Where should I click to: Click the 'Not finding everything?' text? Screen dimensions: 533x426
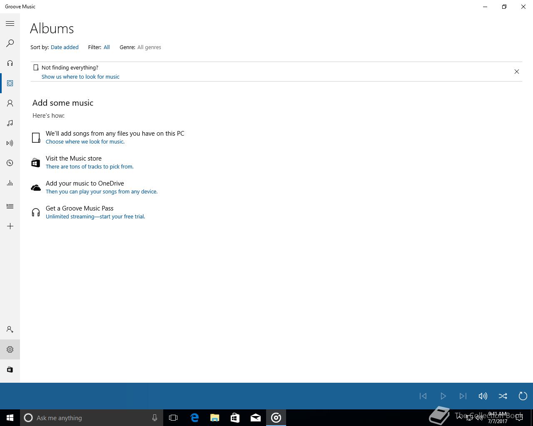coord(70,67)
